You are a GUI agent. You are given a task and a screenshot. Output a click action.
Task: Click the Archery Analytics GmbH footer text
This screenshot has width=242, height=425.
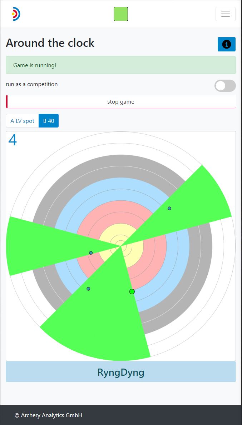pyautogui.click(x=48, y=415)
